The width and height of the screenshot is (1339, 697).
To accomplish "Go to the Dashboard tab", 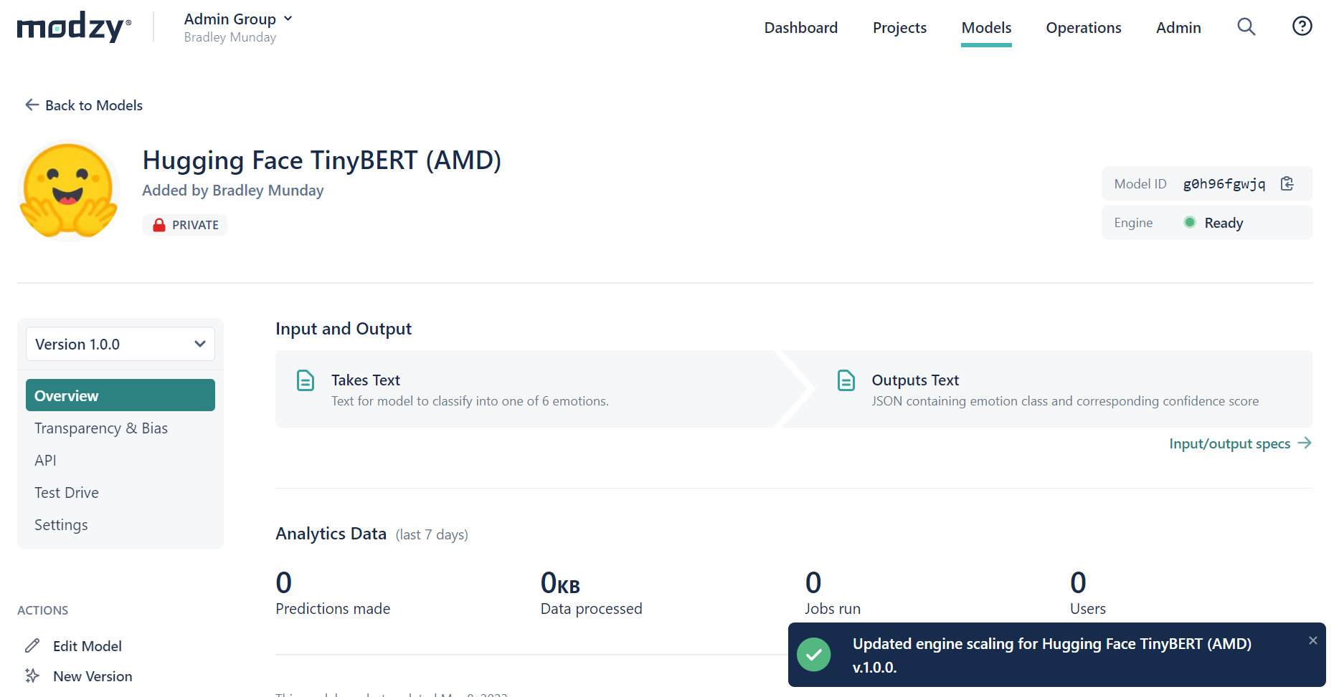I will tap(801, 28).
